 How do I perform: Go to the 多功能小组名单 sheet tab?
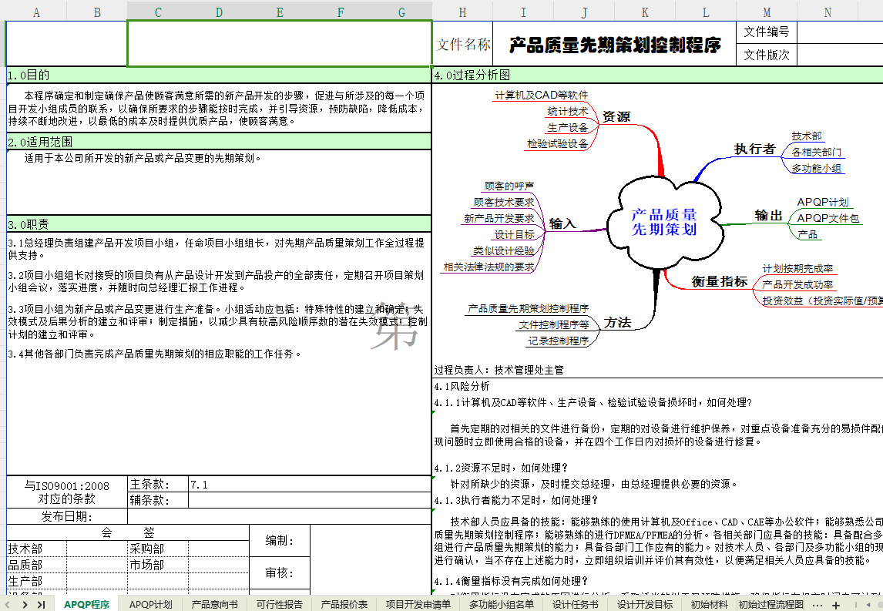click(x=501, y=605)
